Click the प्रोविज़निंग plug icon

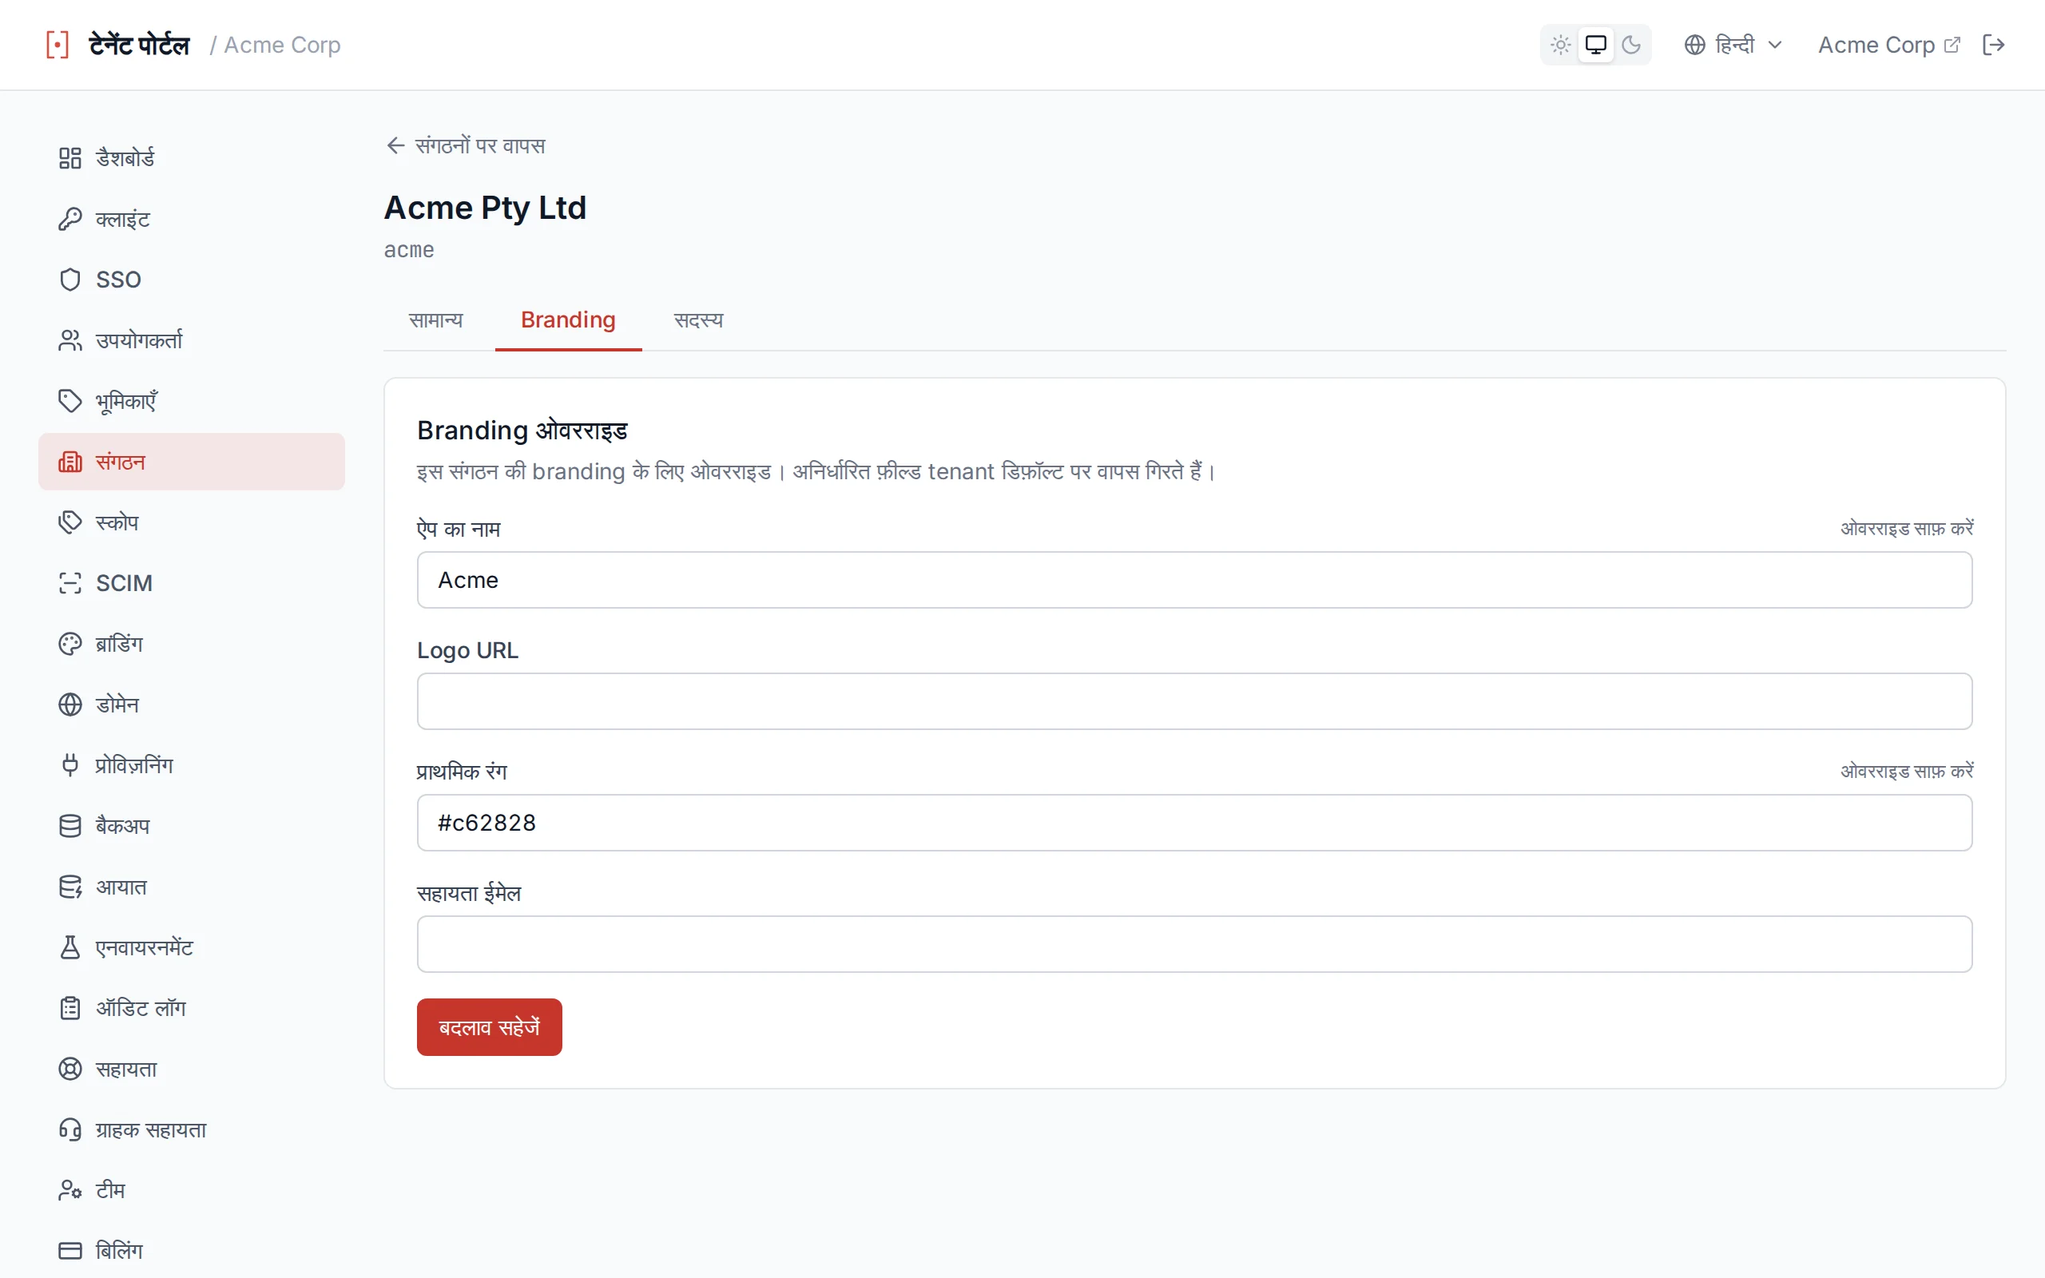[x=70, y=765]
